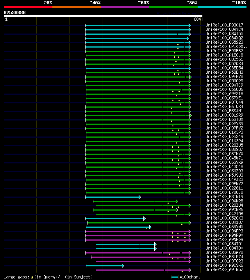The width and height of the screenshot is (250, 280).
Task: Select hit UniRef100_A9PFV2
Action: coord(224,128)
